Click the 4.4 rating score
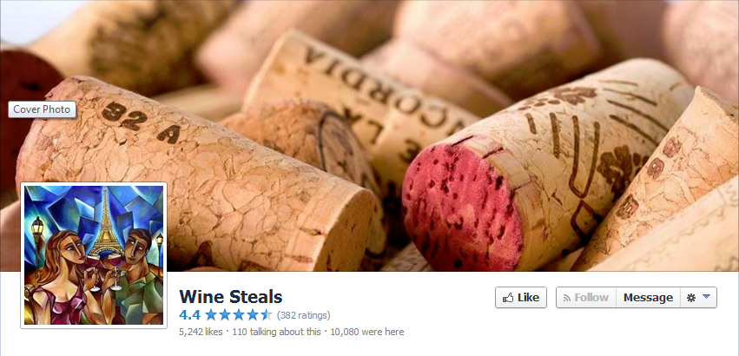The width and height of the screenshot is (739, 356). [x=189, y=315]
